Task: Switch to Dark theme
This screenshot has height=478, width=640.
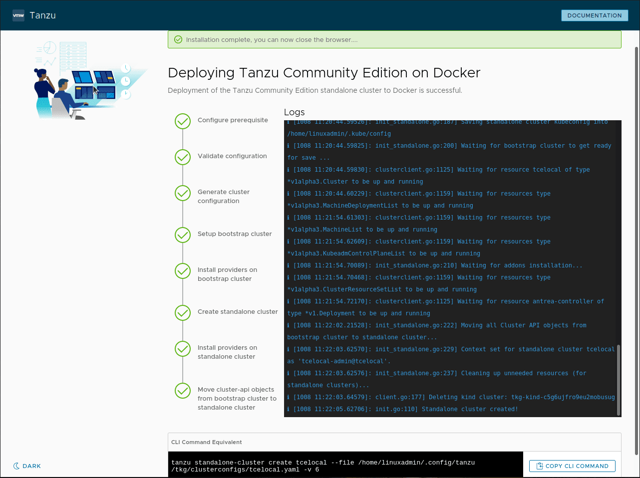Action: pyautogui.click(x=27, y=466)
